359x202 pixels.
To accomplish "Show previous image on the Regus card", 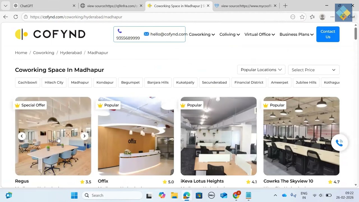I will coord(22,136).
